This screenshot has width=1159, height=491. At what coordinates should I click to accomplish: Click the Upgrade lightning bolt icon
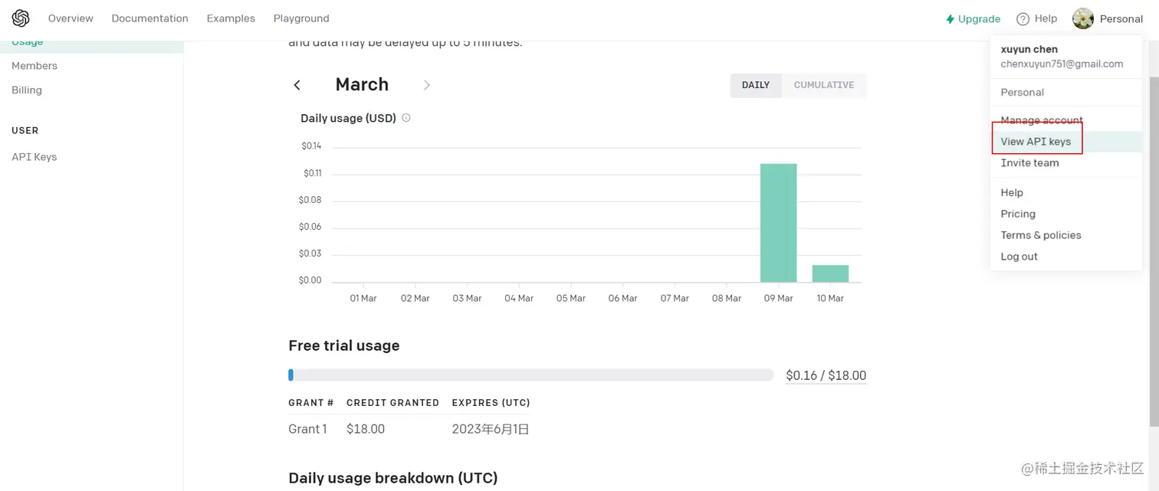[951, 19]
